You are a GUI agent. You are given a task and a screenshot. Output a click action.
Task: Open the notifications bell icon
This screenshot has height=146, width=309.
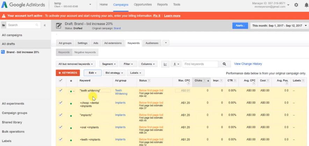pyautogui.click(x=306, y=5)
